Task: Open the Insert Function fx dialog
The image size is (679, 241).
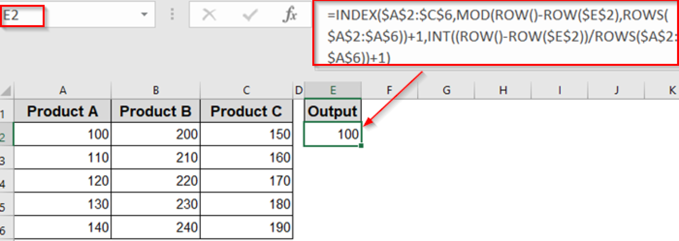Action: (290, 15)
